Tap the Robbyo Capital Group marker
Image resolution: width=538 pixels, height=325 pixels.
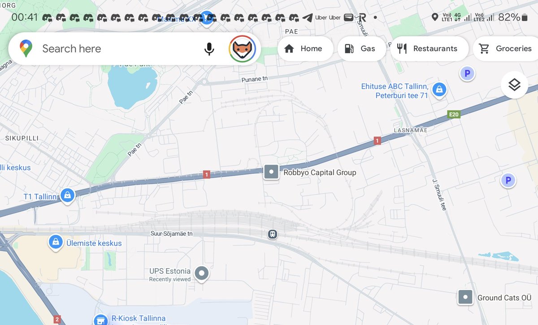click(x=271, y=172)
